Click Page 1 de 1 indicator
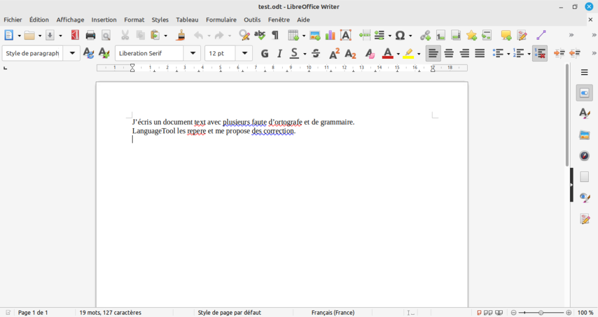Viewport: 598px width, 317px height. click(x=33, y=312)
